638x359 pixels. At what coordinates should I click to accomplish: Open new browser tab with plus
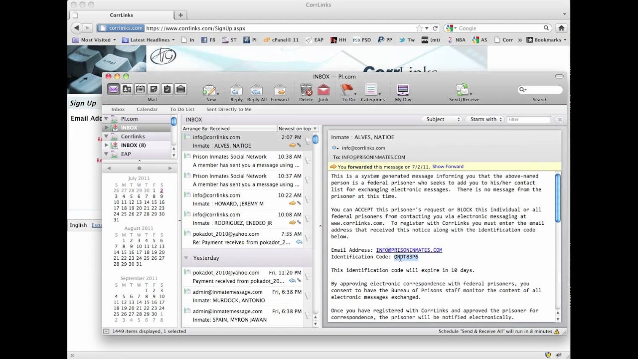(x=180, y=15)
